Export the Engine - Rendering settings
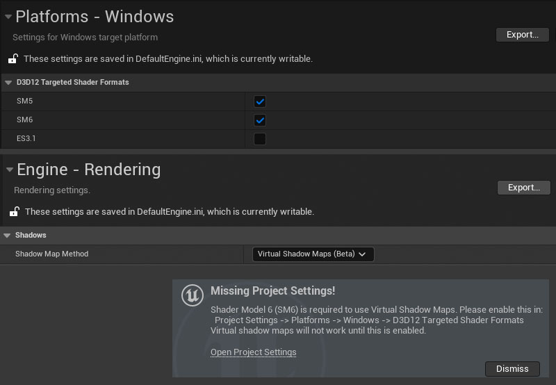Viewport: 556px width, 385px height. tap(524, 188)
